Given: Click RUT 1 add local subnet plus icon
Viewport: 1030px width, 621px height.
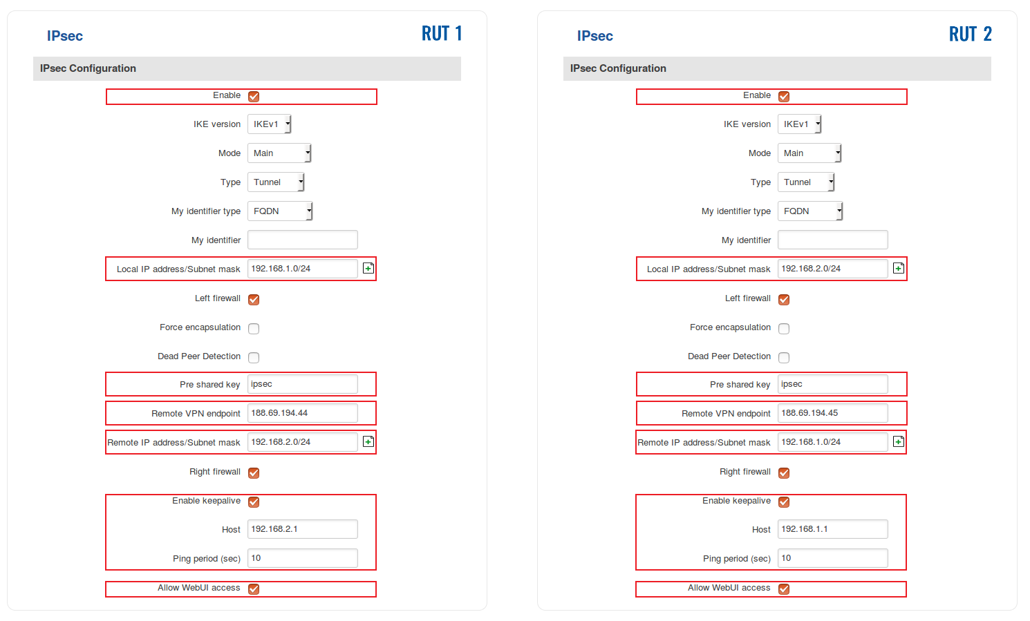Looking at the screenshot, I should tap(368, 268).
